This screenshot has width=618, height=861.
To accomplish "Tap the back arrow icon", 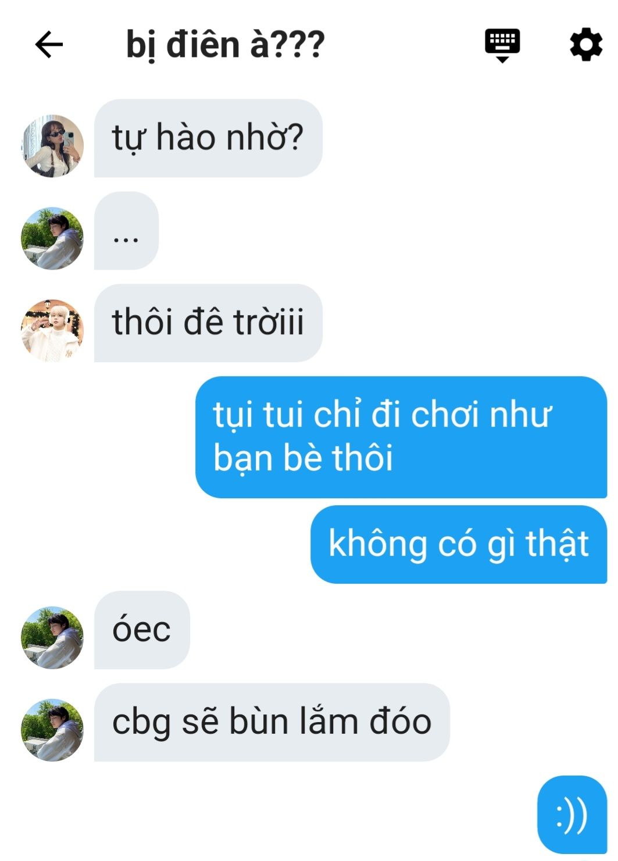I will coord(49,45).
